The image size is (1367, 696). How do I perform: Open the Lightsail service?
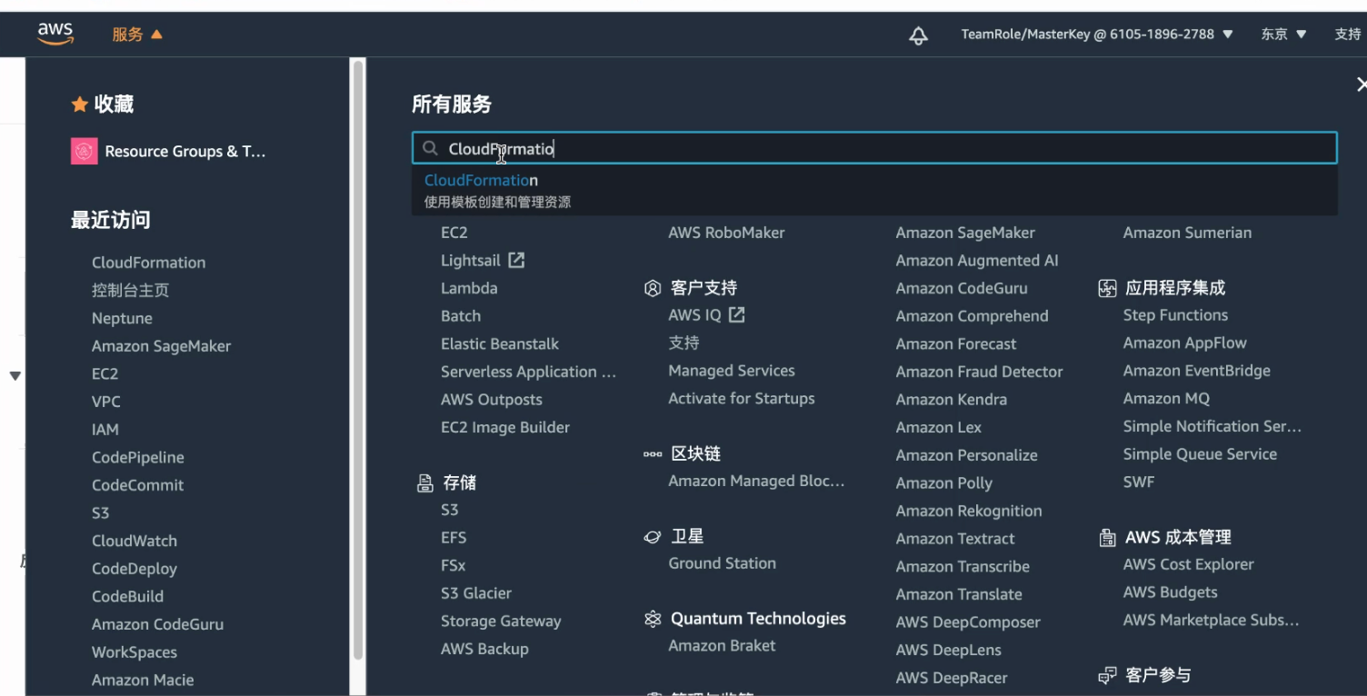coord(470,261)
